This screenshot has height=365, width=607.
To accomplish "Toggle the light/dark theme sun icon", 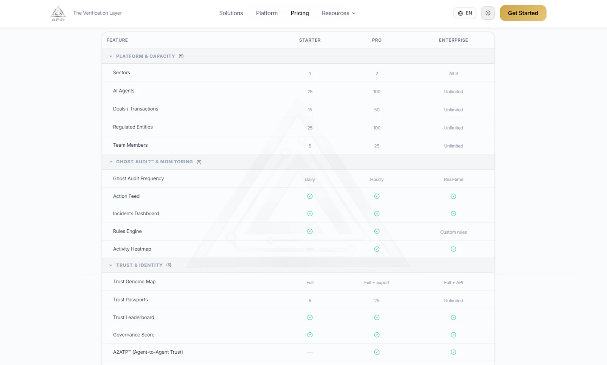I will click(x=488, y=13).
